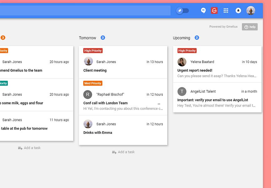Viewport: 271px width, 188px height.
Task: Click 'in a month' due time
Action: (x=249, y=91)
